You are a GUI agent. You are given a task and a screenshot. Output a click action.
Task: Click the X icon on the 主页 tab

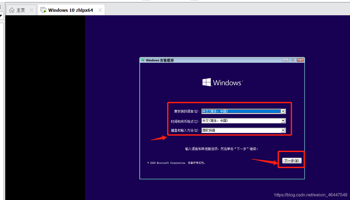coord(31,10)
